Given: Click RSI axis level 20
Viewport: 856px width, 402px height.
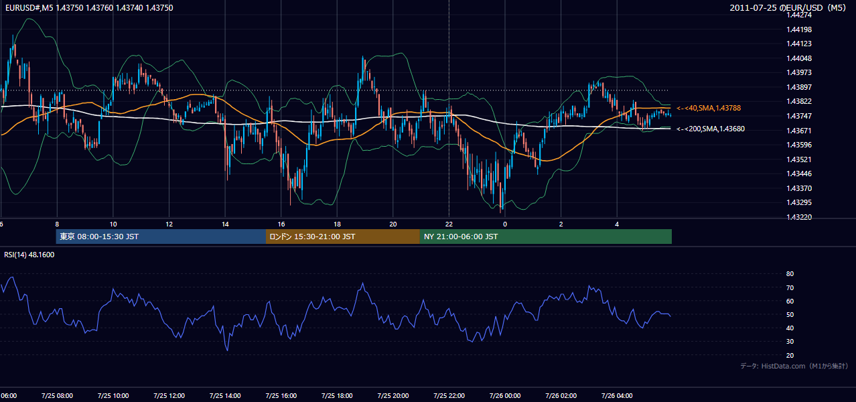Looking at the screenshot, I should point(790,355).
